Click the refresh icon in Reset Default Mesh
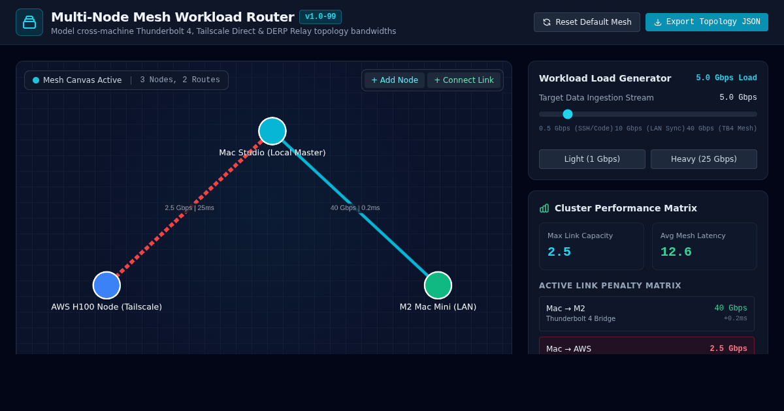This screenshot has height=411, width=784. coord(547,22)
